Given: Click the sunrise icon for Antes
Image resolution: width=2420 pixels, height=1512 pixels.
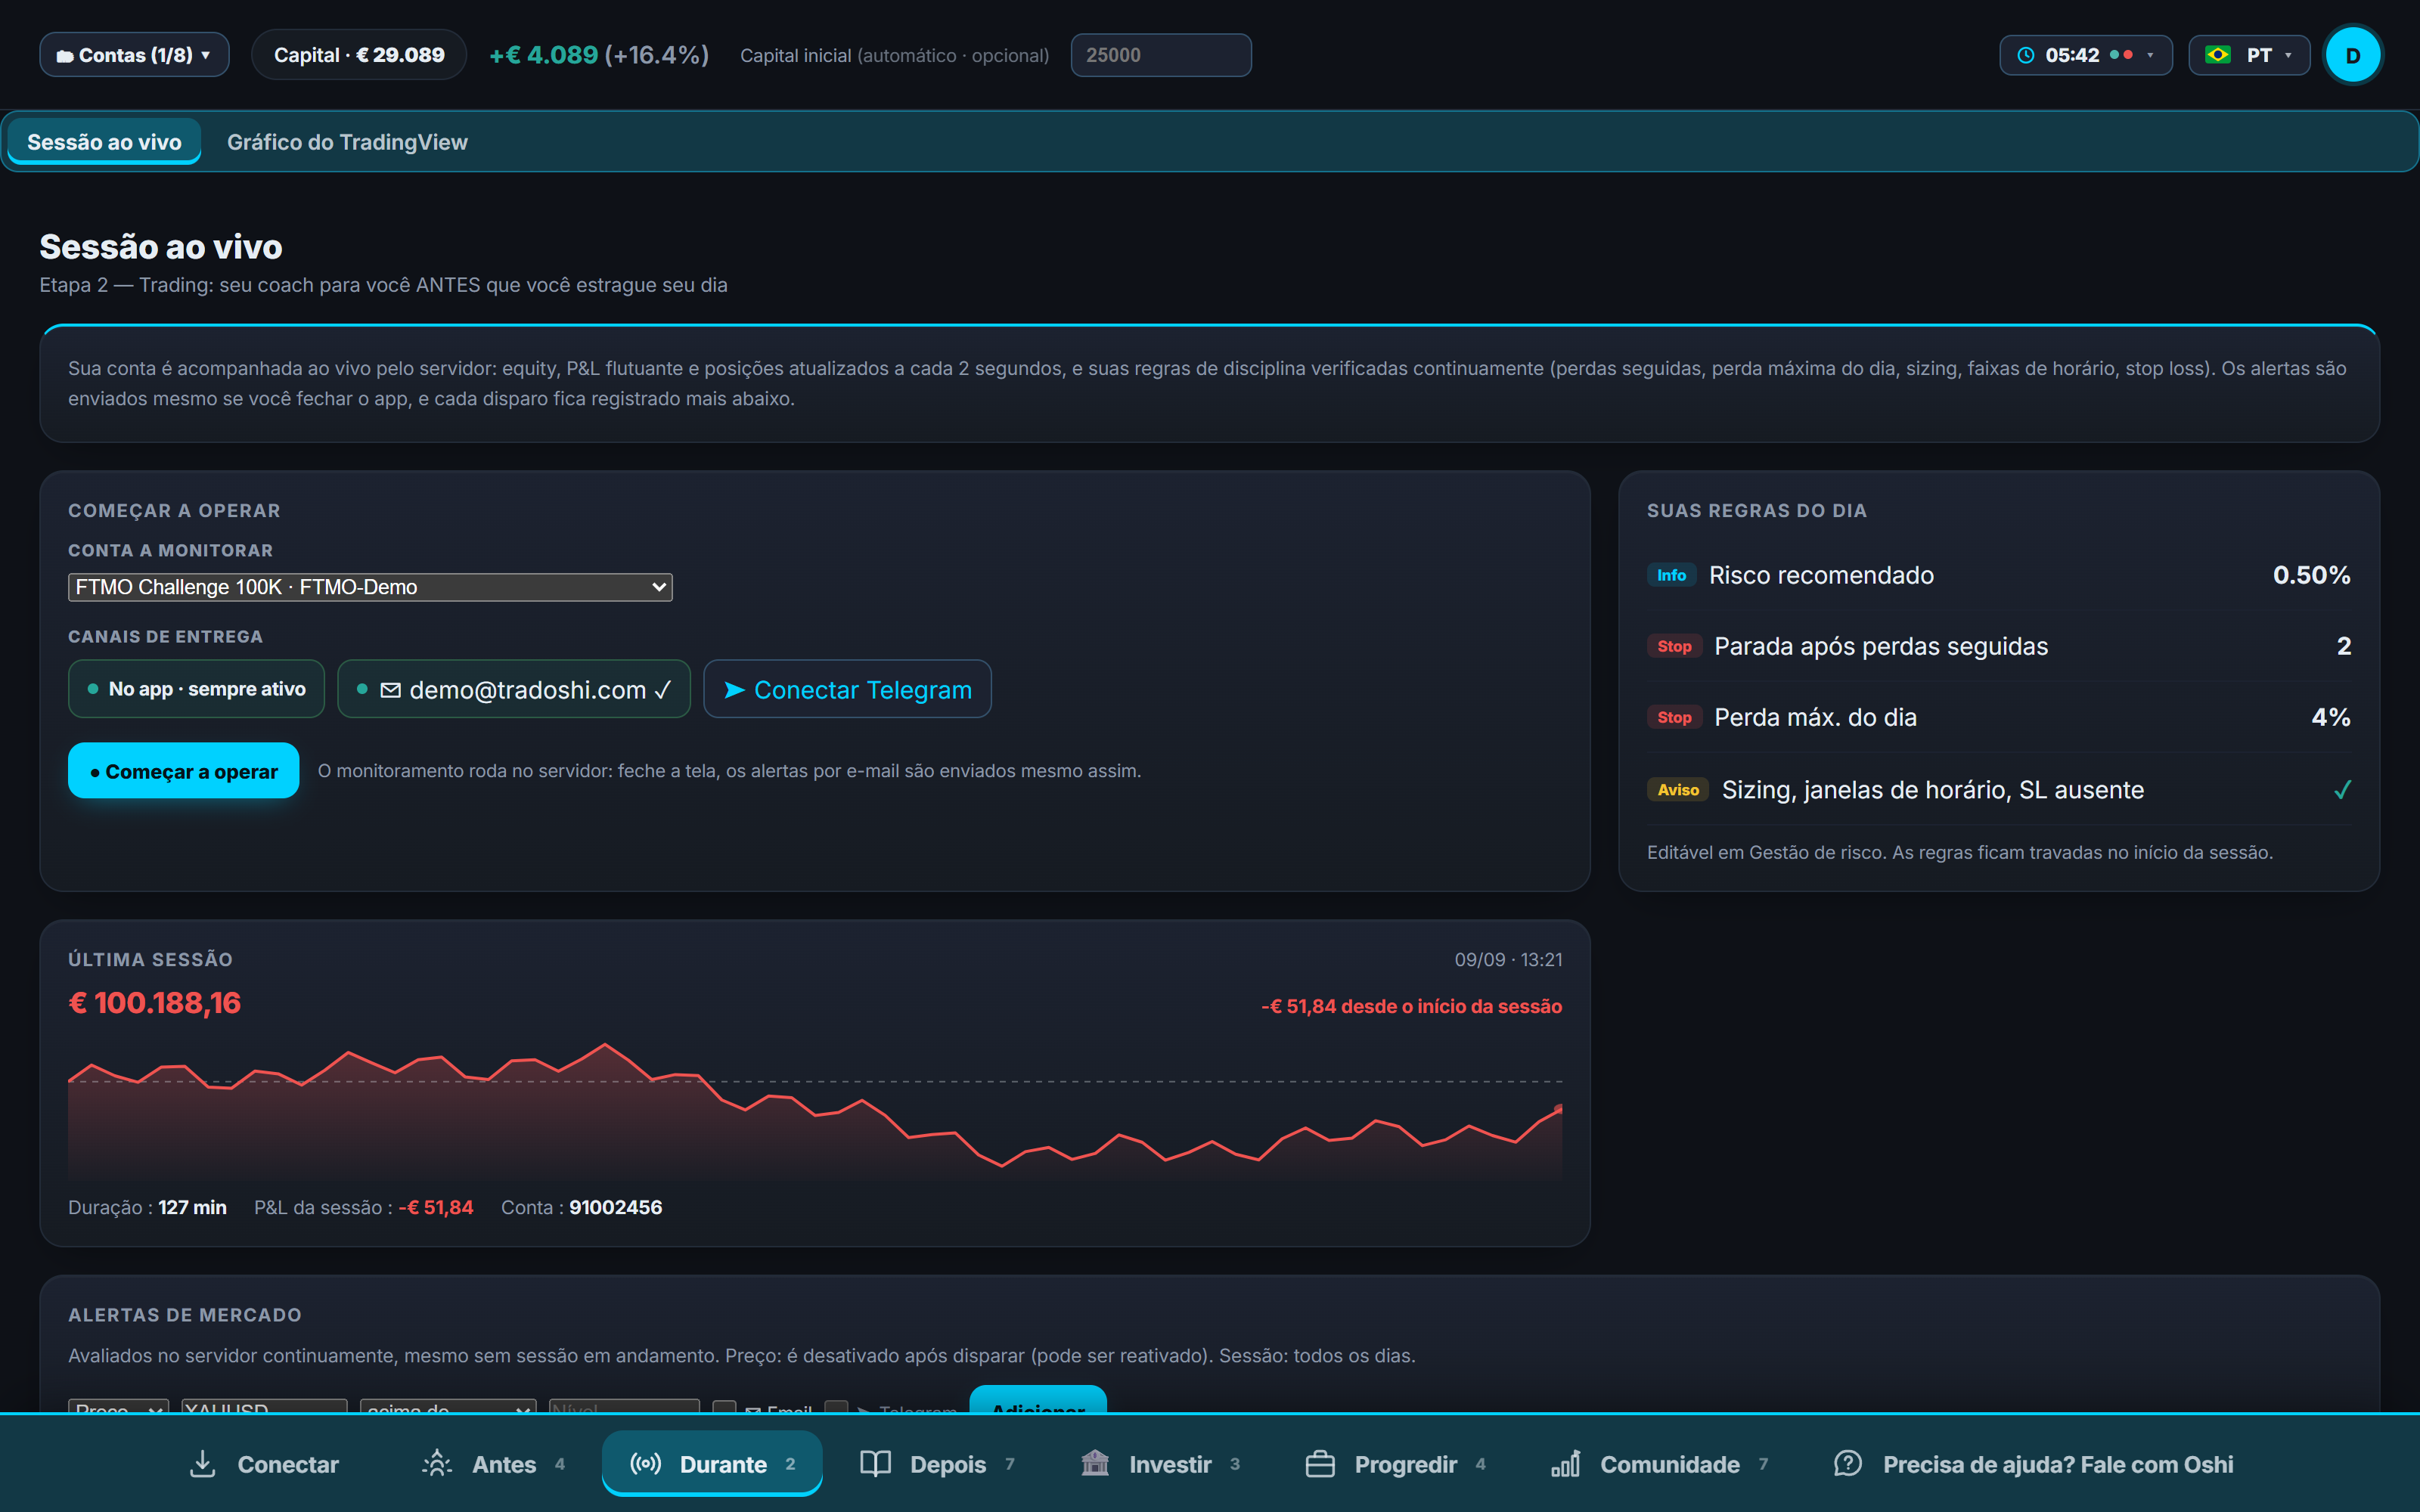Looking at the screenshot, I should [437, 1464].
